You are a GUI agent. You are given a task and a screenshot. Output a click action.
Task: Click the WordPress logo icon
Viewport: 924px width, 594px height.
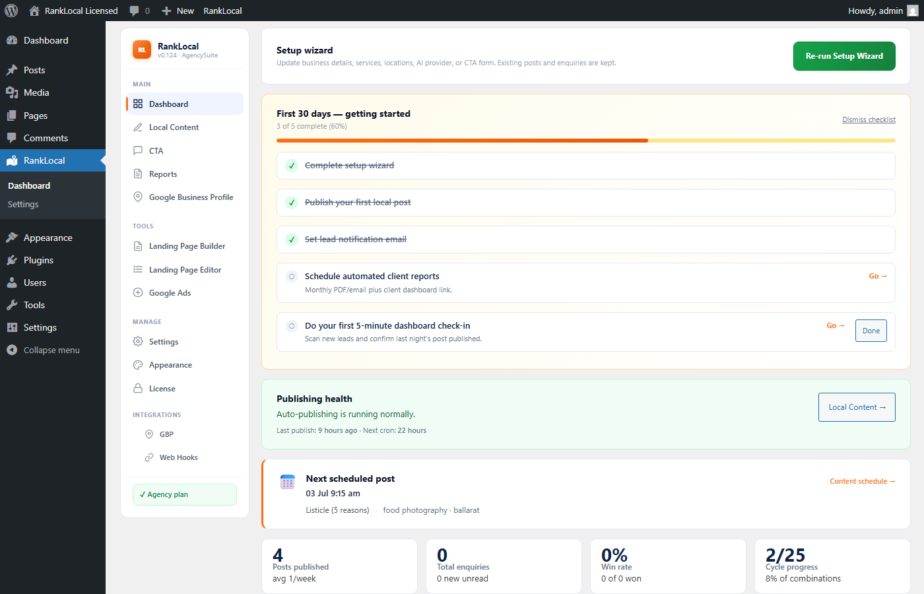(11, 11)
